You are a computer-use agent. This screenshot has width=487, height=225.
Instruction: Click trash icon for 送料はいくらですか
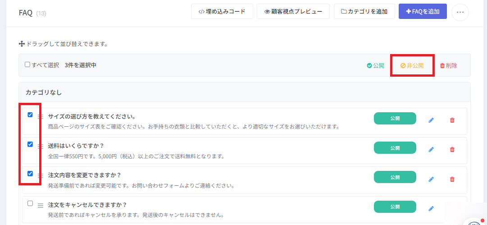[452, 150]
